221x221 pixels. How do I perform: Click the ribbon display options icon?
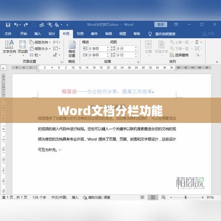[176, 24]
